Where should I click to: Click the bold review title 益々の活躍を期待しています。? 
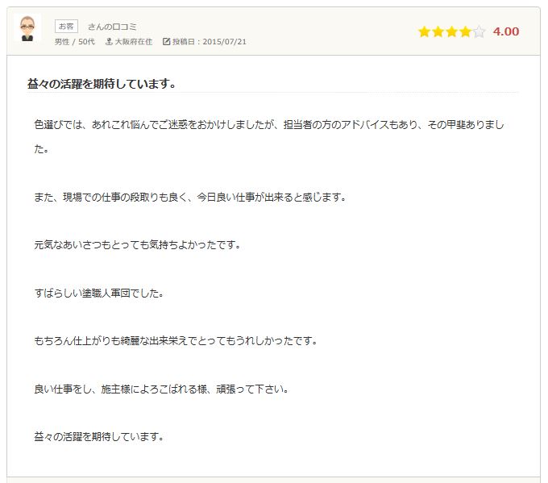coord(102,84)
